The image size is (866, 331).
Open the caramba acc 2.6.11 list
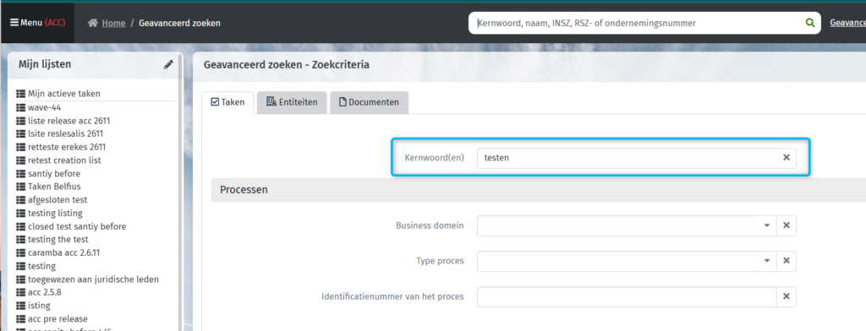coord(64,252)
